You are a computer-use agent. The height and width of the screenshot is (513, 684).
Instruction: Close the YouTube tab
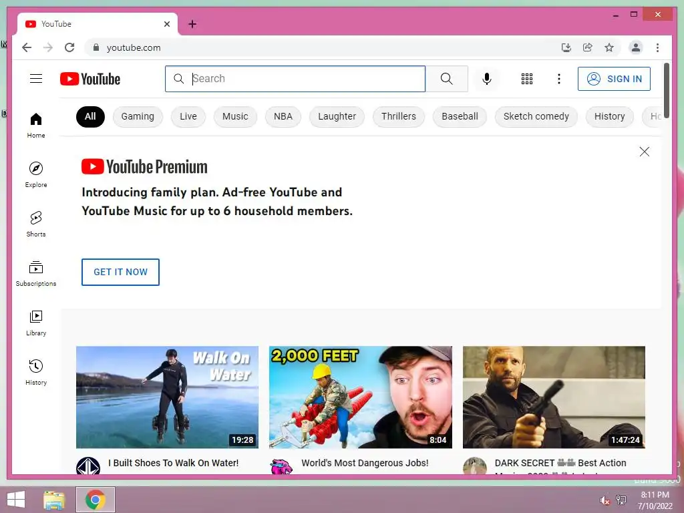click(166, 24)
